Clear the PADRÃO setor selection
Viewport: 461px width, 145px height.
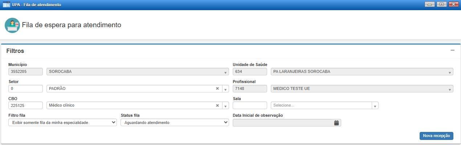click(217, 89)
